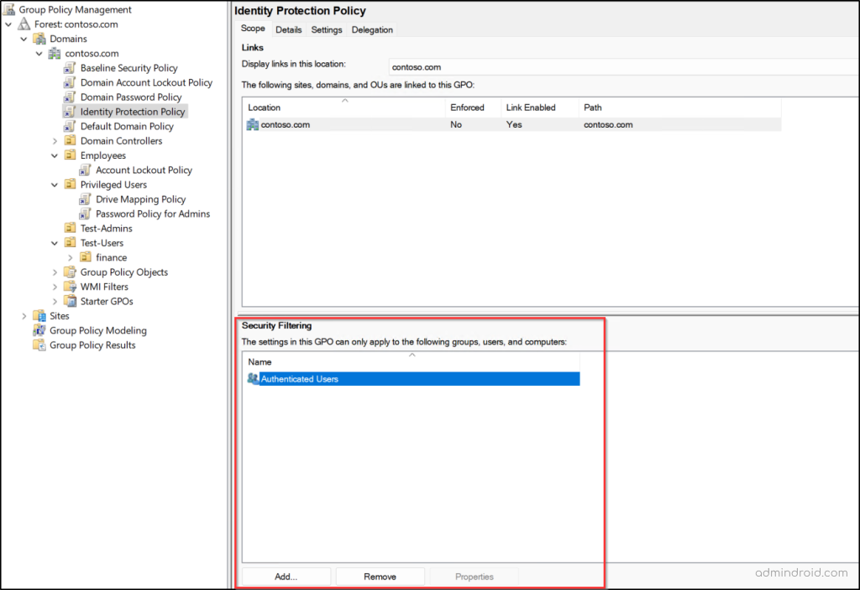Select the Starter GPOs icon
This screenshot has height=590, width=860.
click(69, 301)
